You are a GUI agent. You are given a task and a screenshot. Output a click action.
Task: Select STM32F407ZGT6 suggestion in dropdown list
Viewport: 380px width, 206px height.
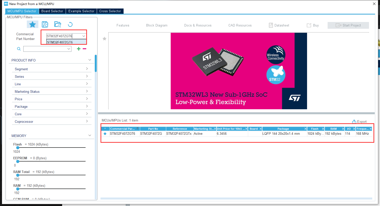(x=66, y=42)
